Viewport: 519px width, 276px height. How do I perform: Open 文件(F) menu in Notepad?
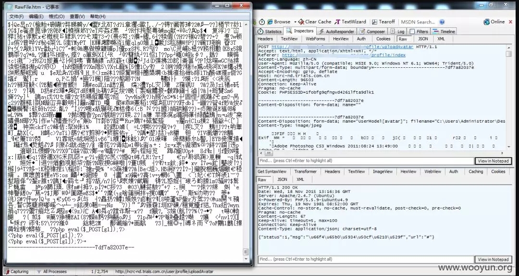(16, 16)
